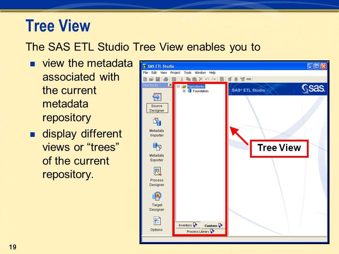Open the Target Designer shortcut icon

coord(157,196)
